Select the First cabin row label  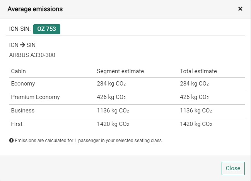17,124
